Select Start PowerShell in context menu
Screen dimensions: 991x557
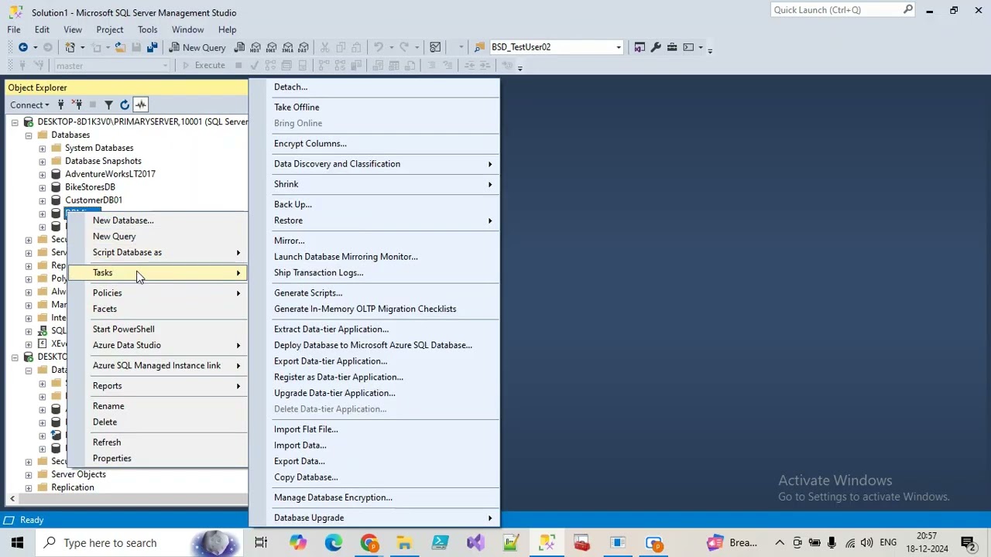coord(158,329)
